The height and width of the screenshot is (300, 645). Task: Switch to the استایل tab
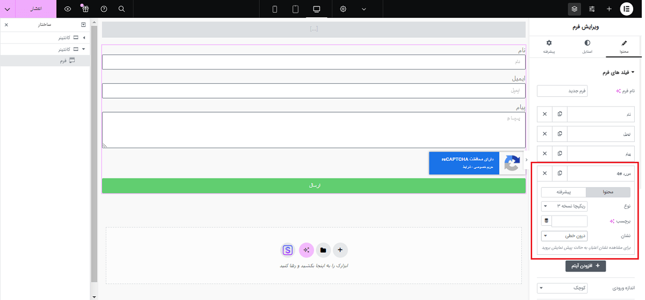pyautogui.click(x=587, y=46)
